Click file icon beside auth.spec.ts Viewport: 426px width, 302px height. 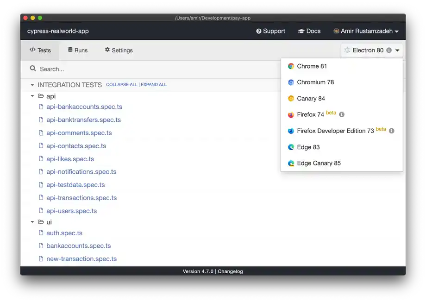coord(41,233)
